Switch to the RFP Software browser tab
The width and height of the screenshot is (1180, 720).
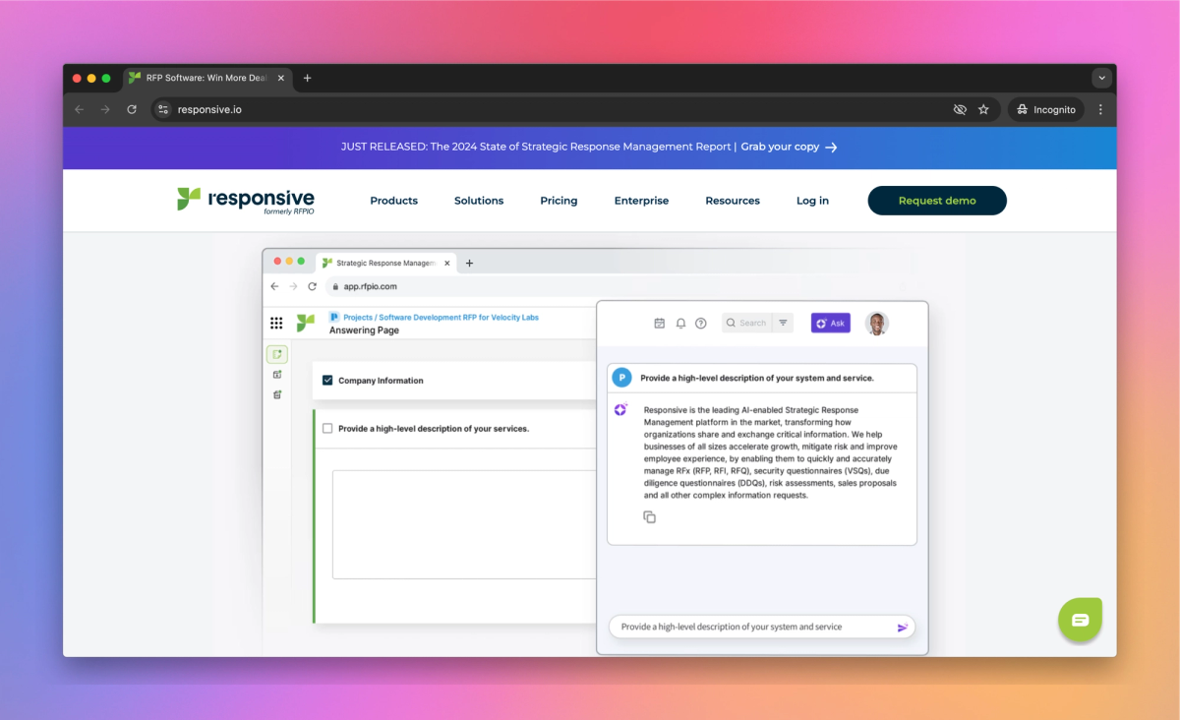[205, 78]
